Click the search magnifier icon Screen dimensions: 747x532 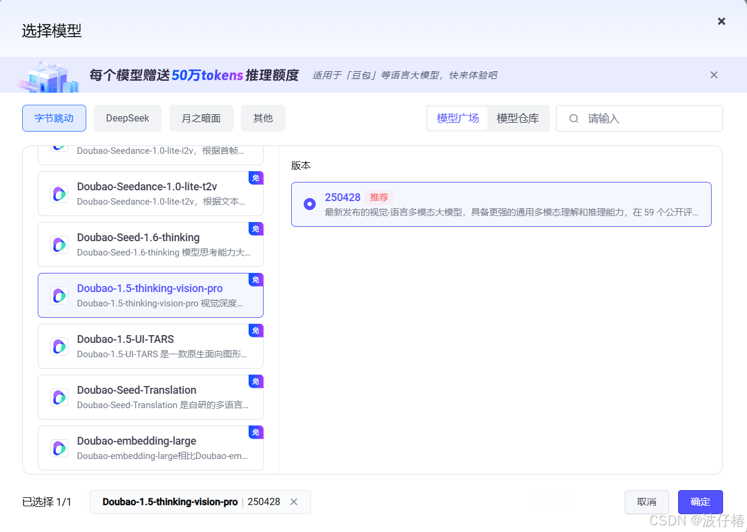tap(573, 118)
